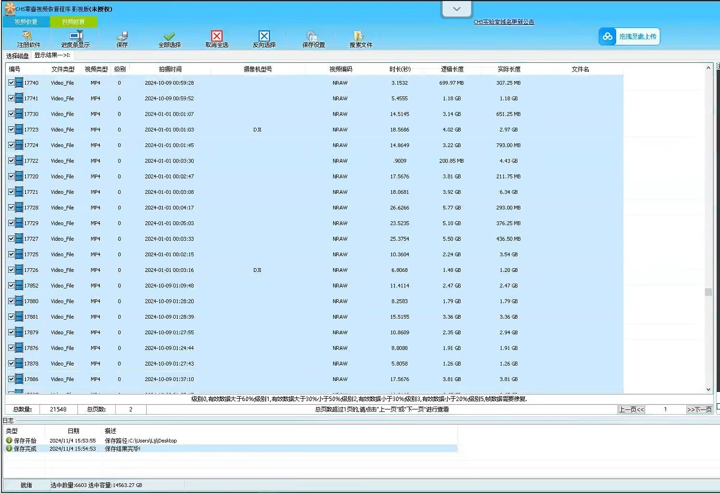Switch to the 视频修复 tab
Viewport: 720px width, 493px height.
pyautogui.click(x=73, y=22)
